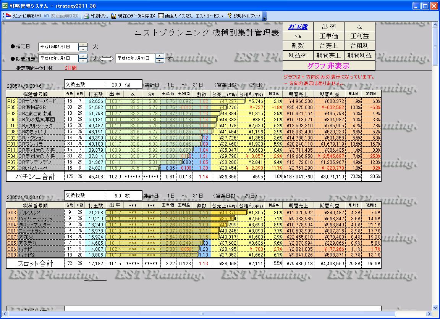Select the 玉利益 graph button
The height and width of the screenshot is (319, 440).
coord(359,36)
